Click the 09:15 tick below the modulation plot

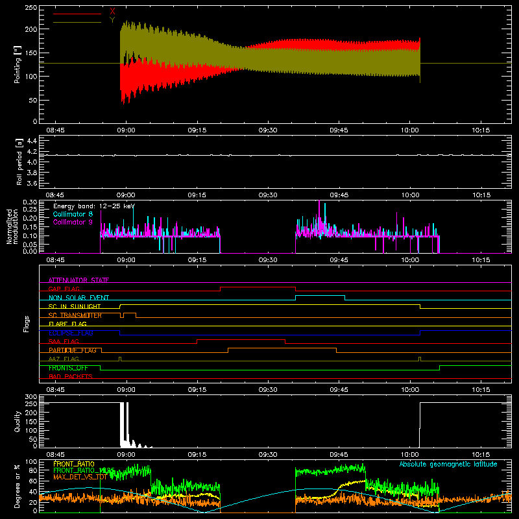pos(197,260)
